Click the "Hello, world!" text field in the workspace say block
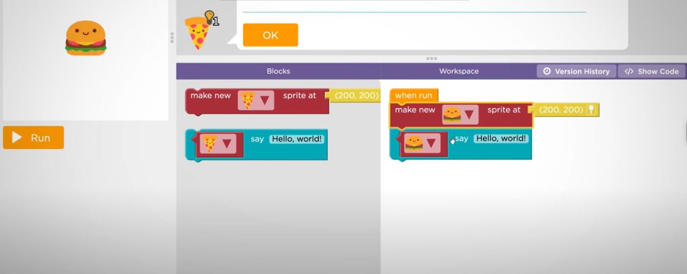687x274 pixels. [501, 139]
